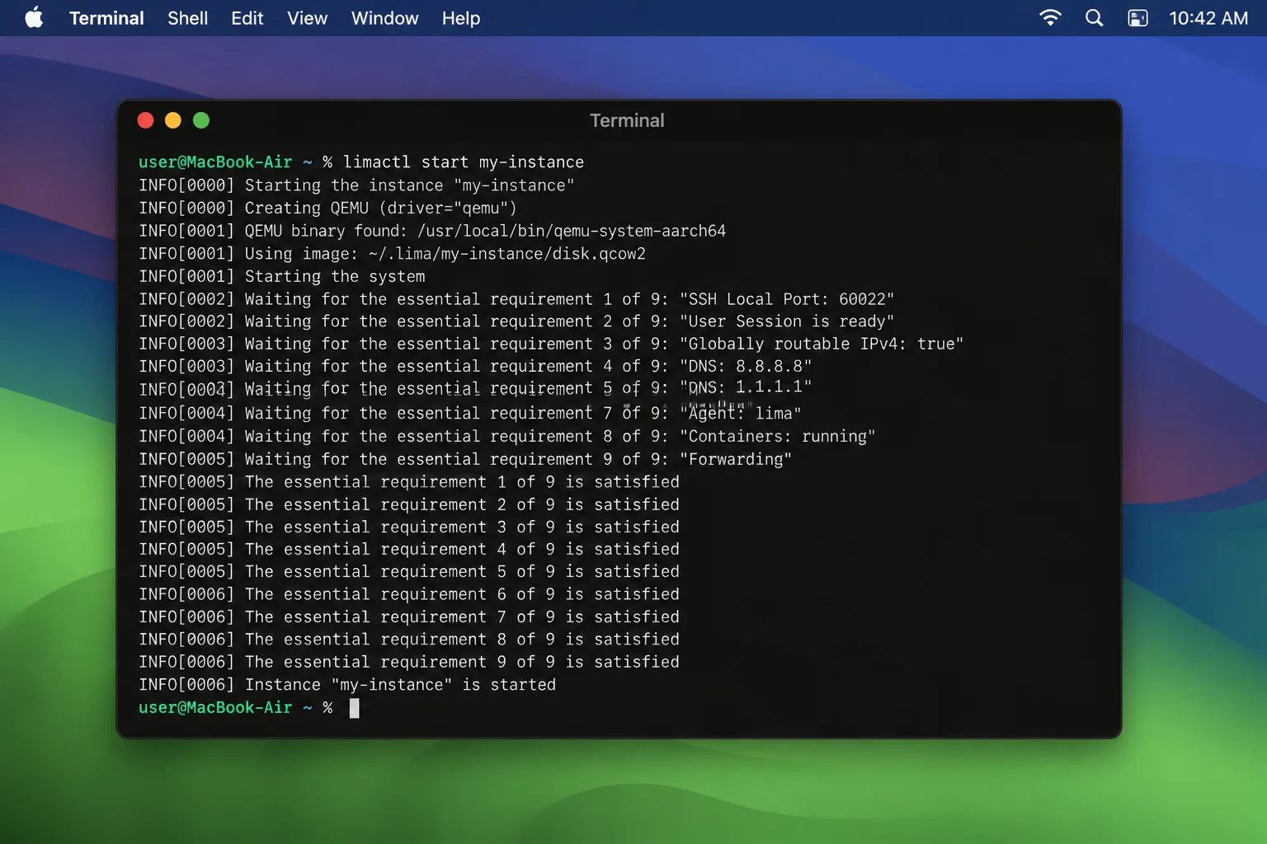1267x844 pixels.
Task: Open the View menu
Action: [307, 18]
